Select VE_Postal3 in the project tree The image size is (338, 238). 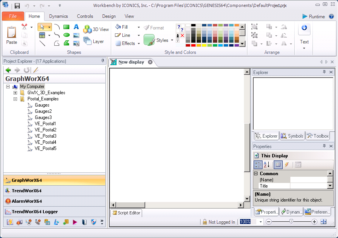pyautogui.click(x=45, y=136)
